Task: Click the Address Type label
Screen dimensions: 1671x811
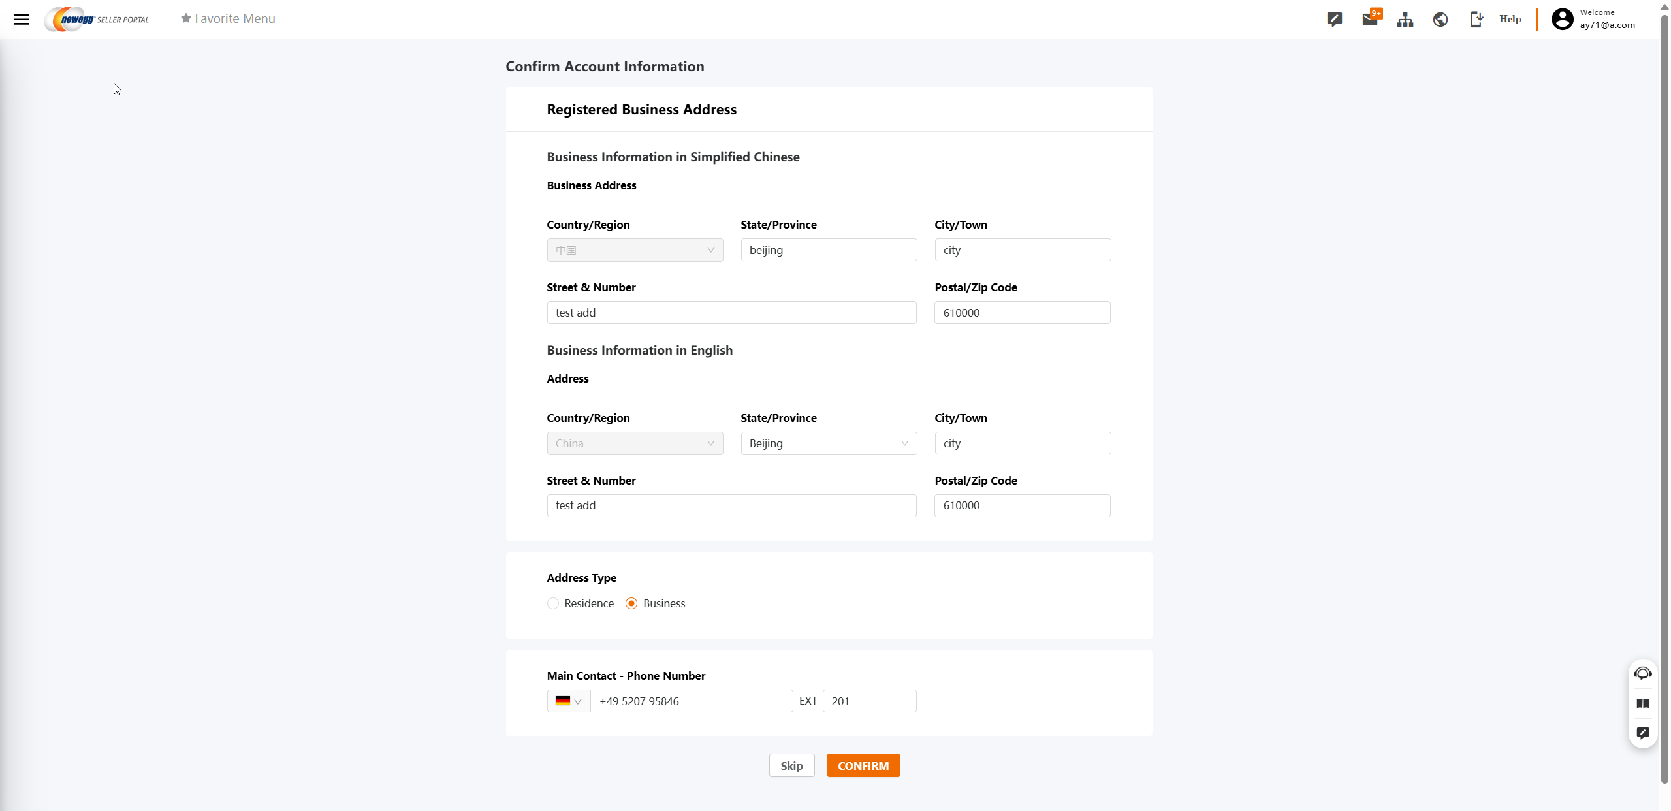Action: tap(581, 578)
